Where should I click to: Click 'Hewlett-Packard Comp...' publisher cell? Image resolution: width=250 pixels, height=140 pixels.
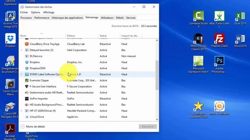82,111
